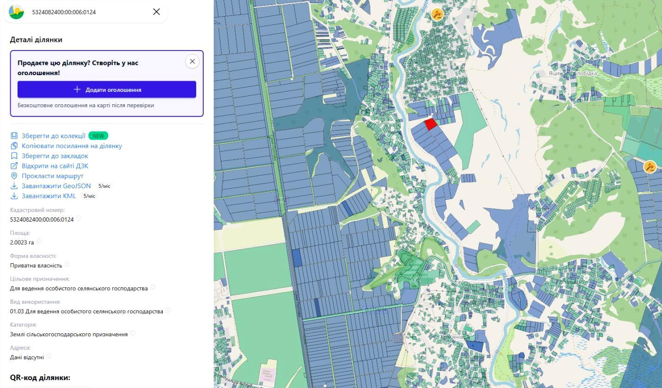Close the parcel details panel
The width and height of the screenshot is (662, 388).
156,12
